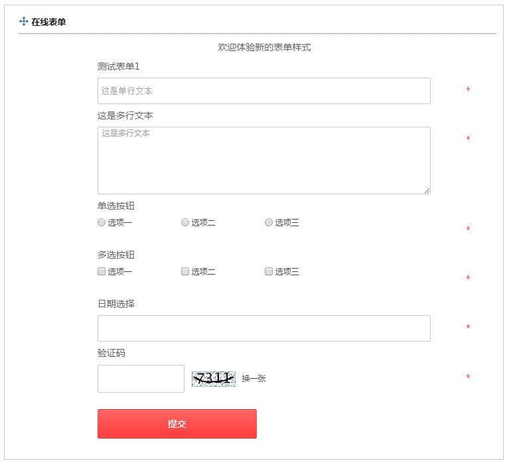The width and height of the screenshot is (507, 463).
Task: Click the 欢迎体验新的表单样式 heading text
Action: 264,47
